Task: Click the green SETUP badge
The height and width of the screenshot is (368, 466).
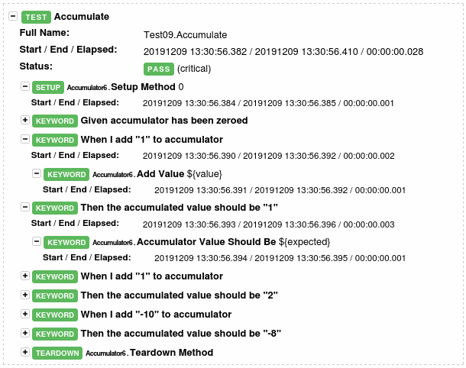Action: point(48,87)
